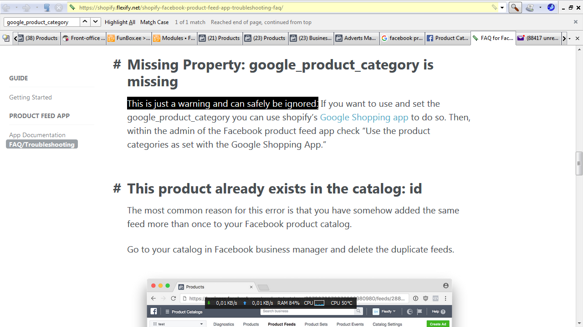Open the list-all-tabs dropdown in the tab bar
Screen dimensions: 583x327
pos(569,39)
